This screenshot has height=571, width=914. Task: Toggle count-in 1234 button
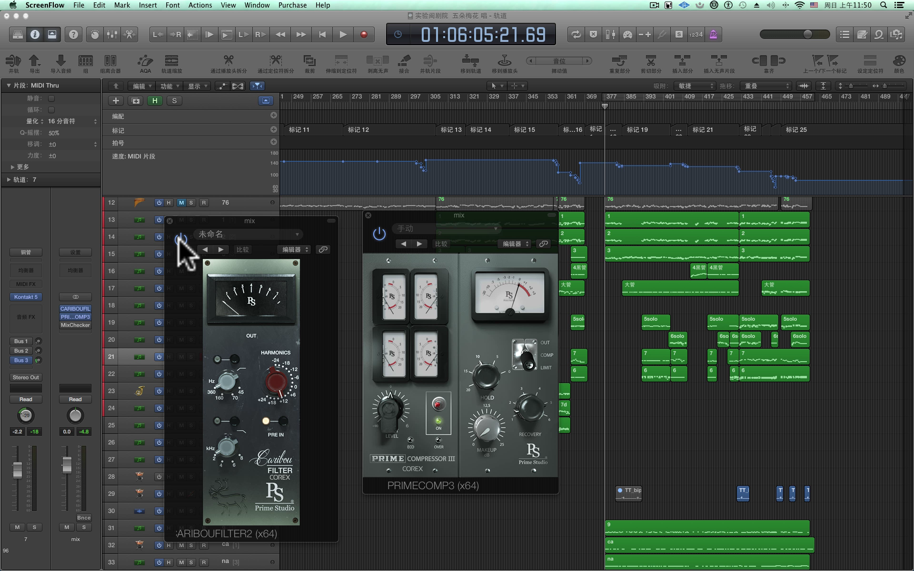pos(696,34)
